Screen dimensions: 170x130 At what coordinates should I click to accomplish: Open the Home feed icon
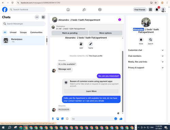[68, 10]
